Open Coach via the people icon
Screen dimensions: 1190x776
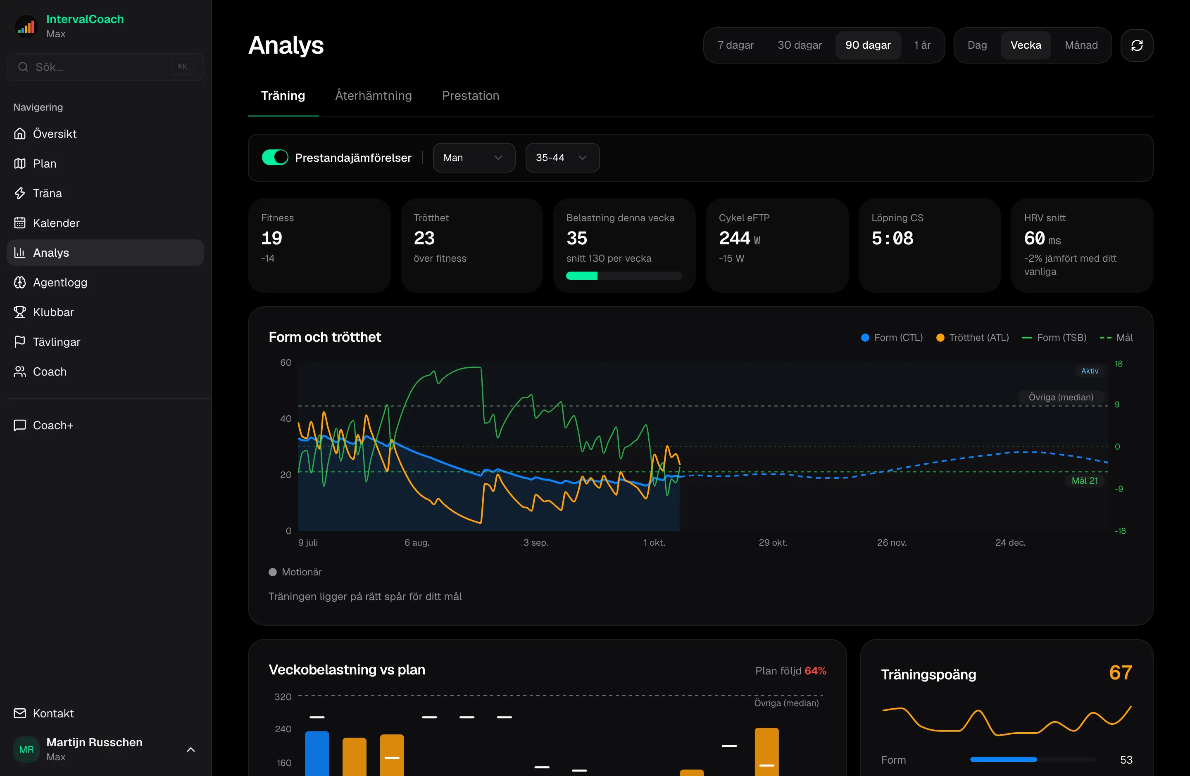tap(19, 371)
